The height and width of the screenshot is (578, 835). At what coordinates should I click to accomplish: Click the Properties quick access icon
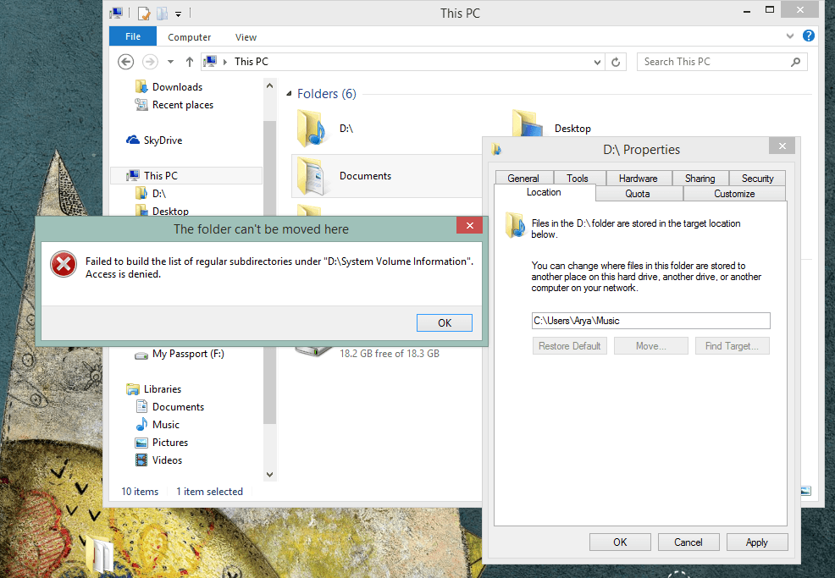pos(145,14)
